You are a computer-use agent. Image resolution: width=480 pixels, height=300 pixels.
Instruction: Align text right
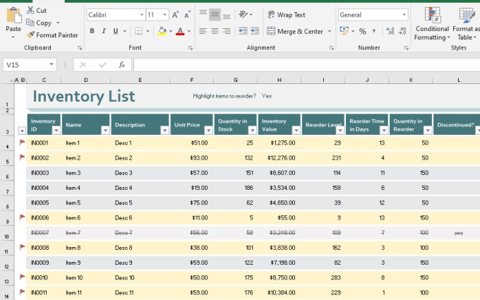227,31
